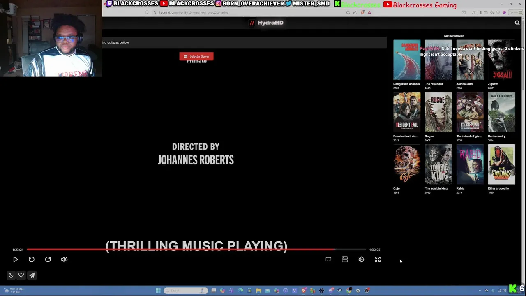This screenshot has height=296, width=526.
Task: Play the Primate movie
Action: point(16,259)
